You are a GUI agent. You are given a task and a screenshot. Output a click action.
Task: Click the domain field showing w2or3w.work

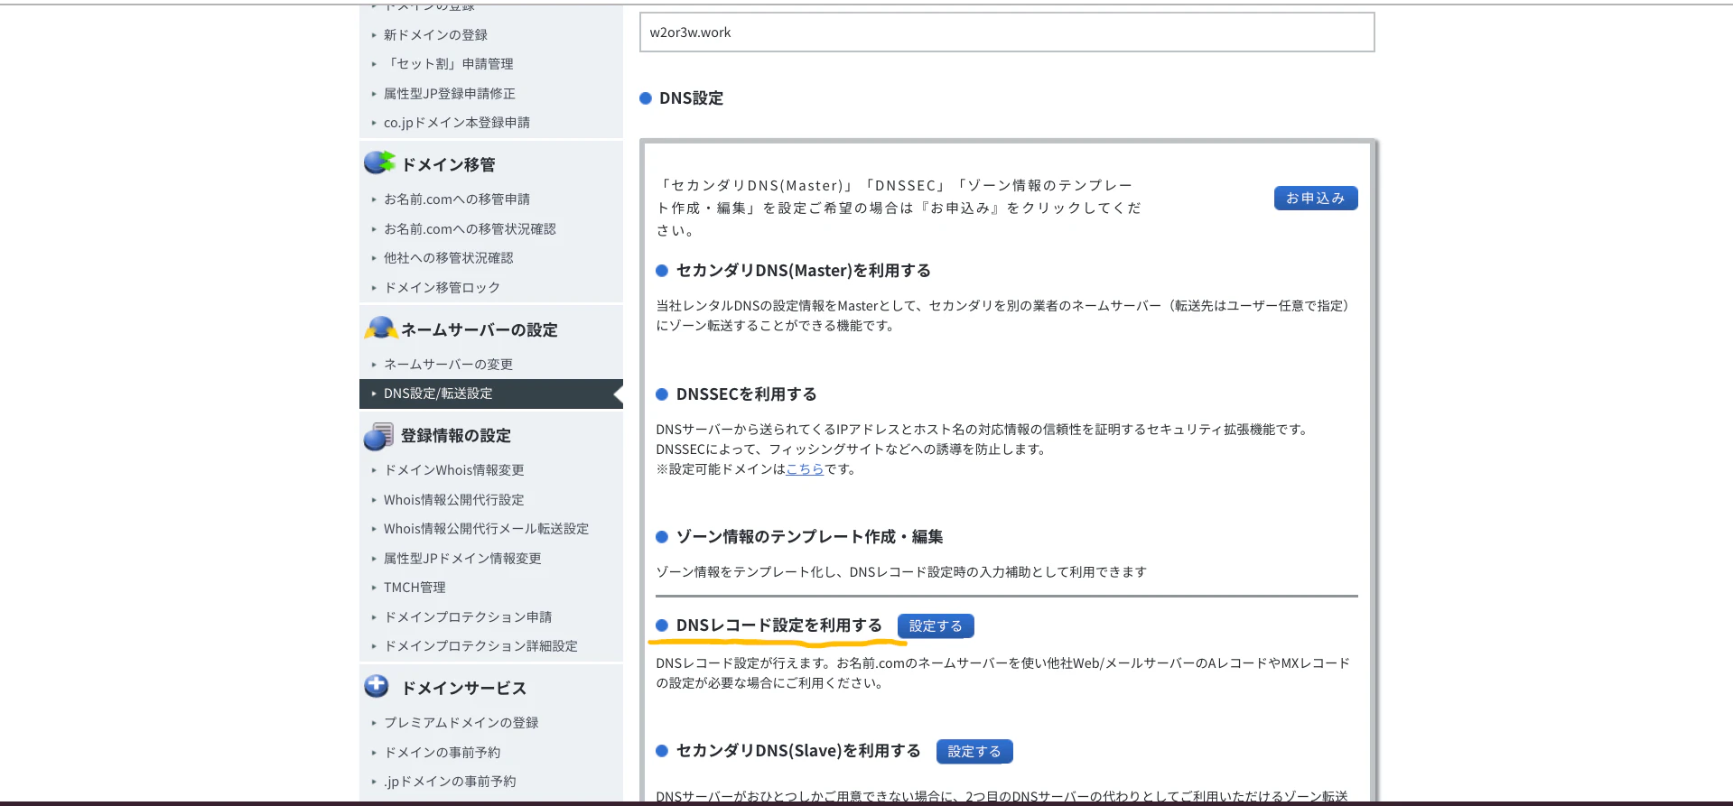tap(1007, 32)
